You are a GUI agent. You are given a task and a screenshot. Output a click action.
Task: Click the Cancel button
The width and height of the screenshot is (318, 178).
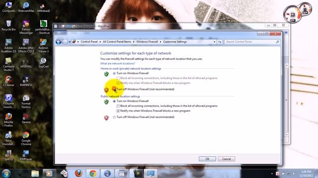(x=227, y=159)
